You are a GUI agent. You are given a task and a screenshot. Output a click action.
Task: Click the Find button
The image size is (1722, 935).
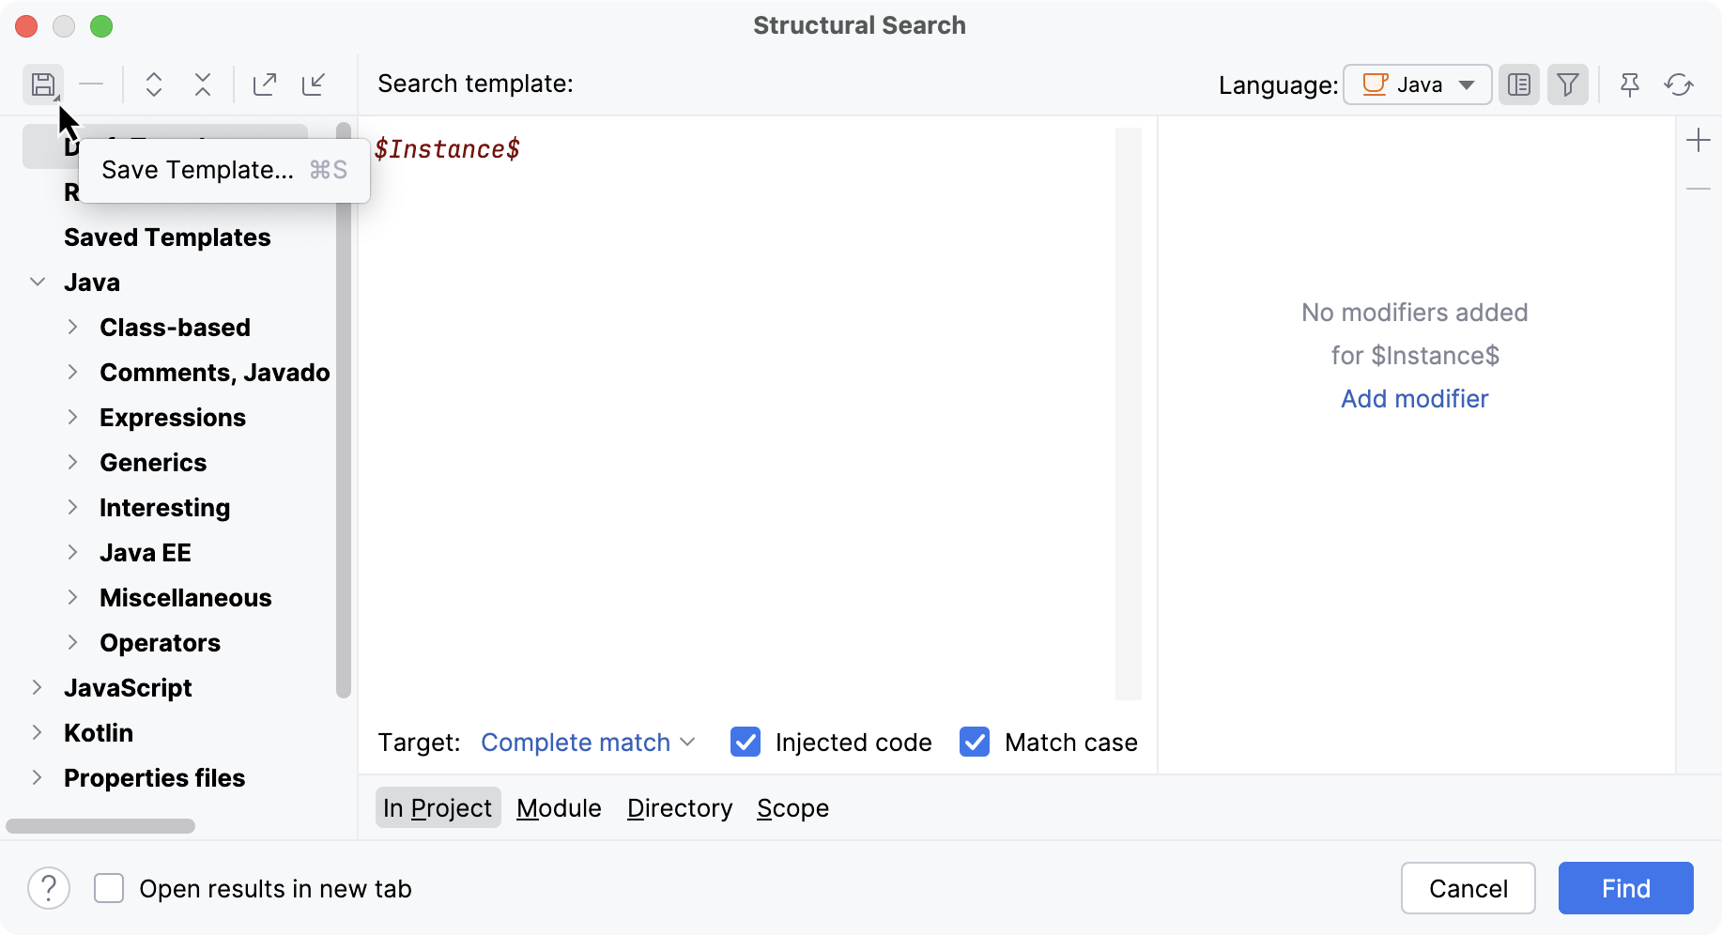coord(1625,888)
